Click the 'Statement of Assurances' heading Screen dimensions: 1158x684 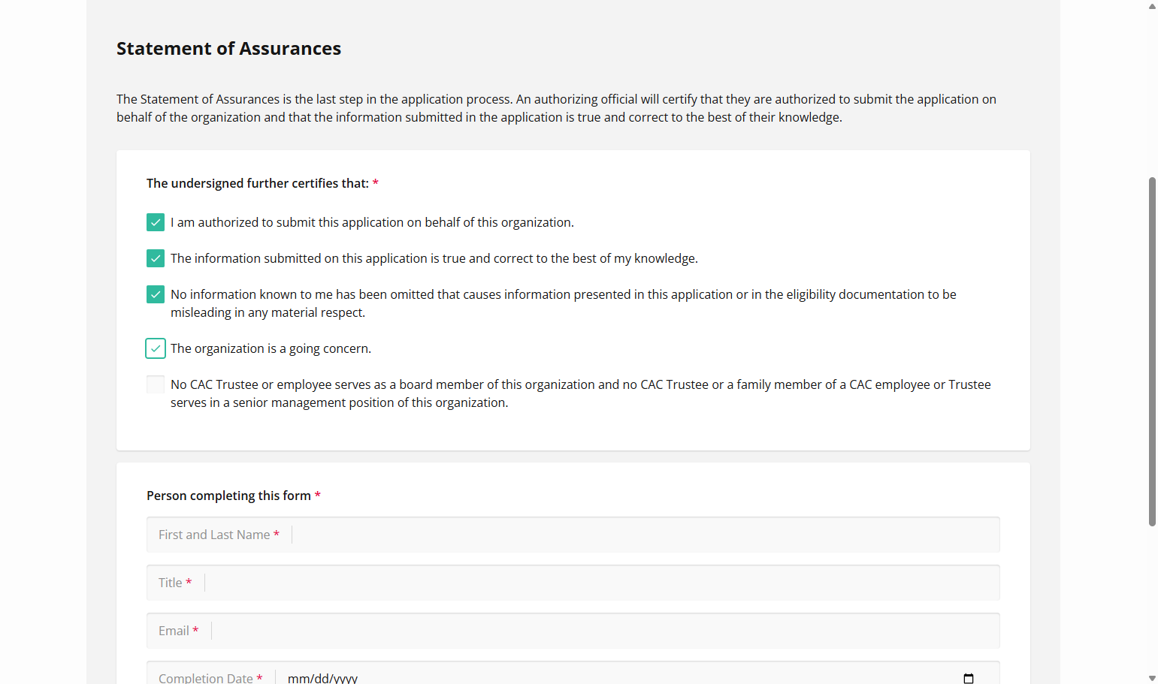[228, 49]
